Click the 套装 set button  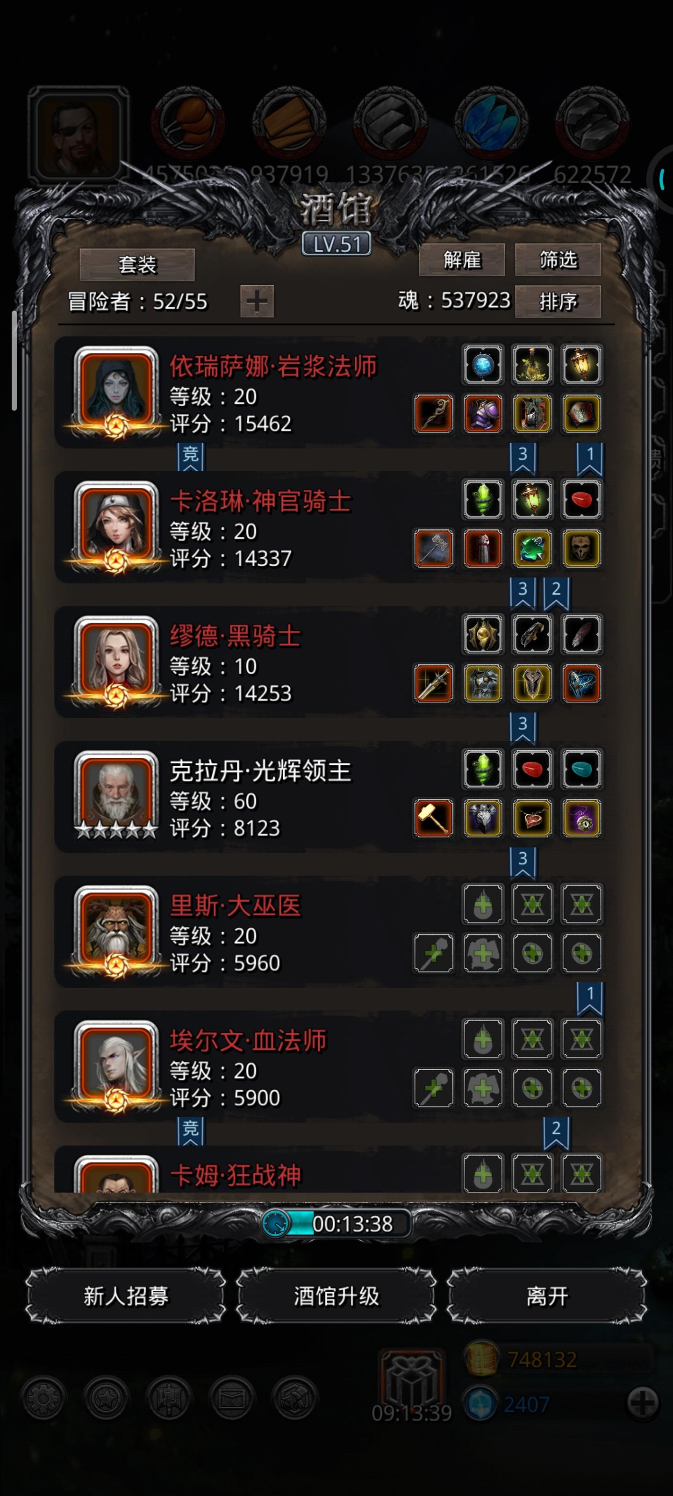tap(137, 265)
